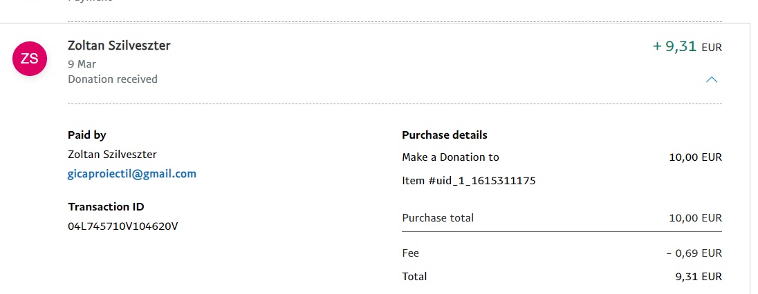Screen dimensions: 758x294
Task: Click the 9 Mar transaction date
Action: (82, 63)
